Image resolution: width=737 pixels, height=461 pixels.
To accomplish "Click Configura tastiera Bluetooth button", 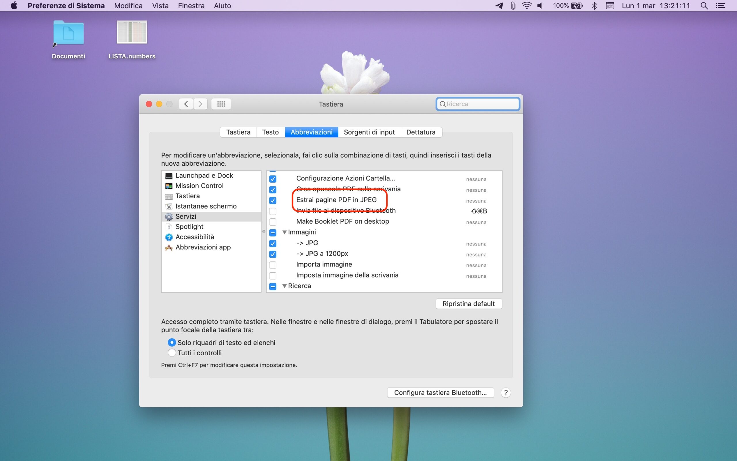I will [440, 393].
